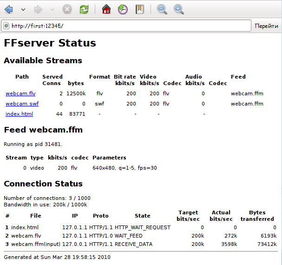Open the back history dropdown arrow
The height and width of the screenshot is (265, 282).
23,9
